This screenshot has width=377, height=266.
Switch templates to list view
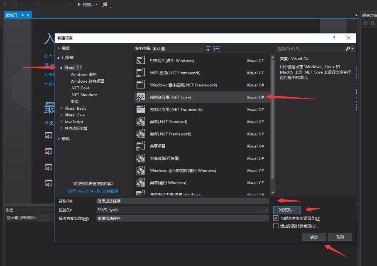(216, 49)
